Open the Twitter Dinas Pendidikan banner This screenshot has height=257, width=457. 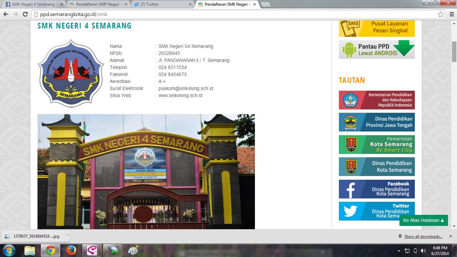pos(377,211)
